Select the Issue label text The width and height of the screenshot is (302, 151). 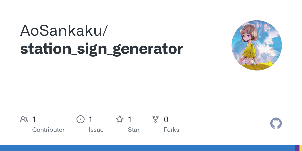point(96,130)
